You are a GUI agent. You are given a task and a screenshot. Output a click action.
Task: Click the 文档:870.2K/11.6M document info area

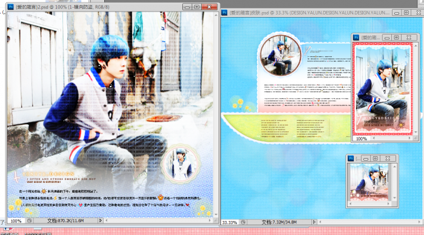(x=65, y=220)
